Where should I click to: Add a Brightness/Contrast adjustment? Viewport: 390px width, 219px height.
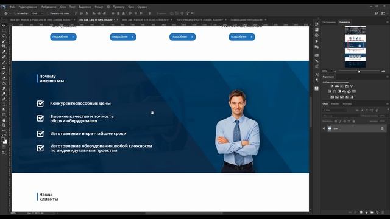pyautogui.click(x=331, y=86)
